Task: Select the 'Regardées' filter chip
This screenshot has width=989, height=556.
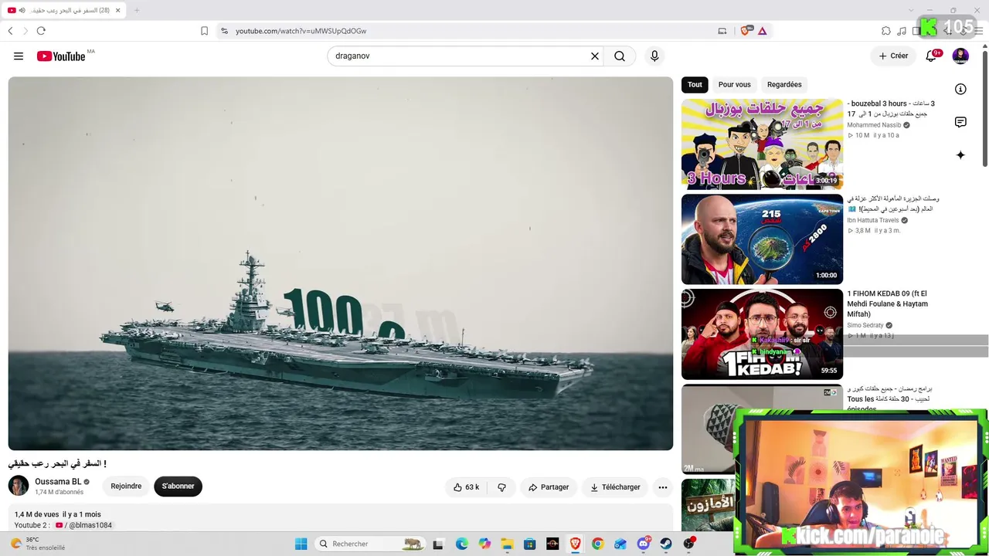Action: pos(784,85)
